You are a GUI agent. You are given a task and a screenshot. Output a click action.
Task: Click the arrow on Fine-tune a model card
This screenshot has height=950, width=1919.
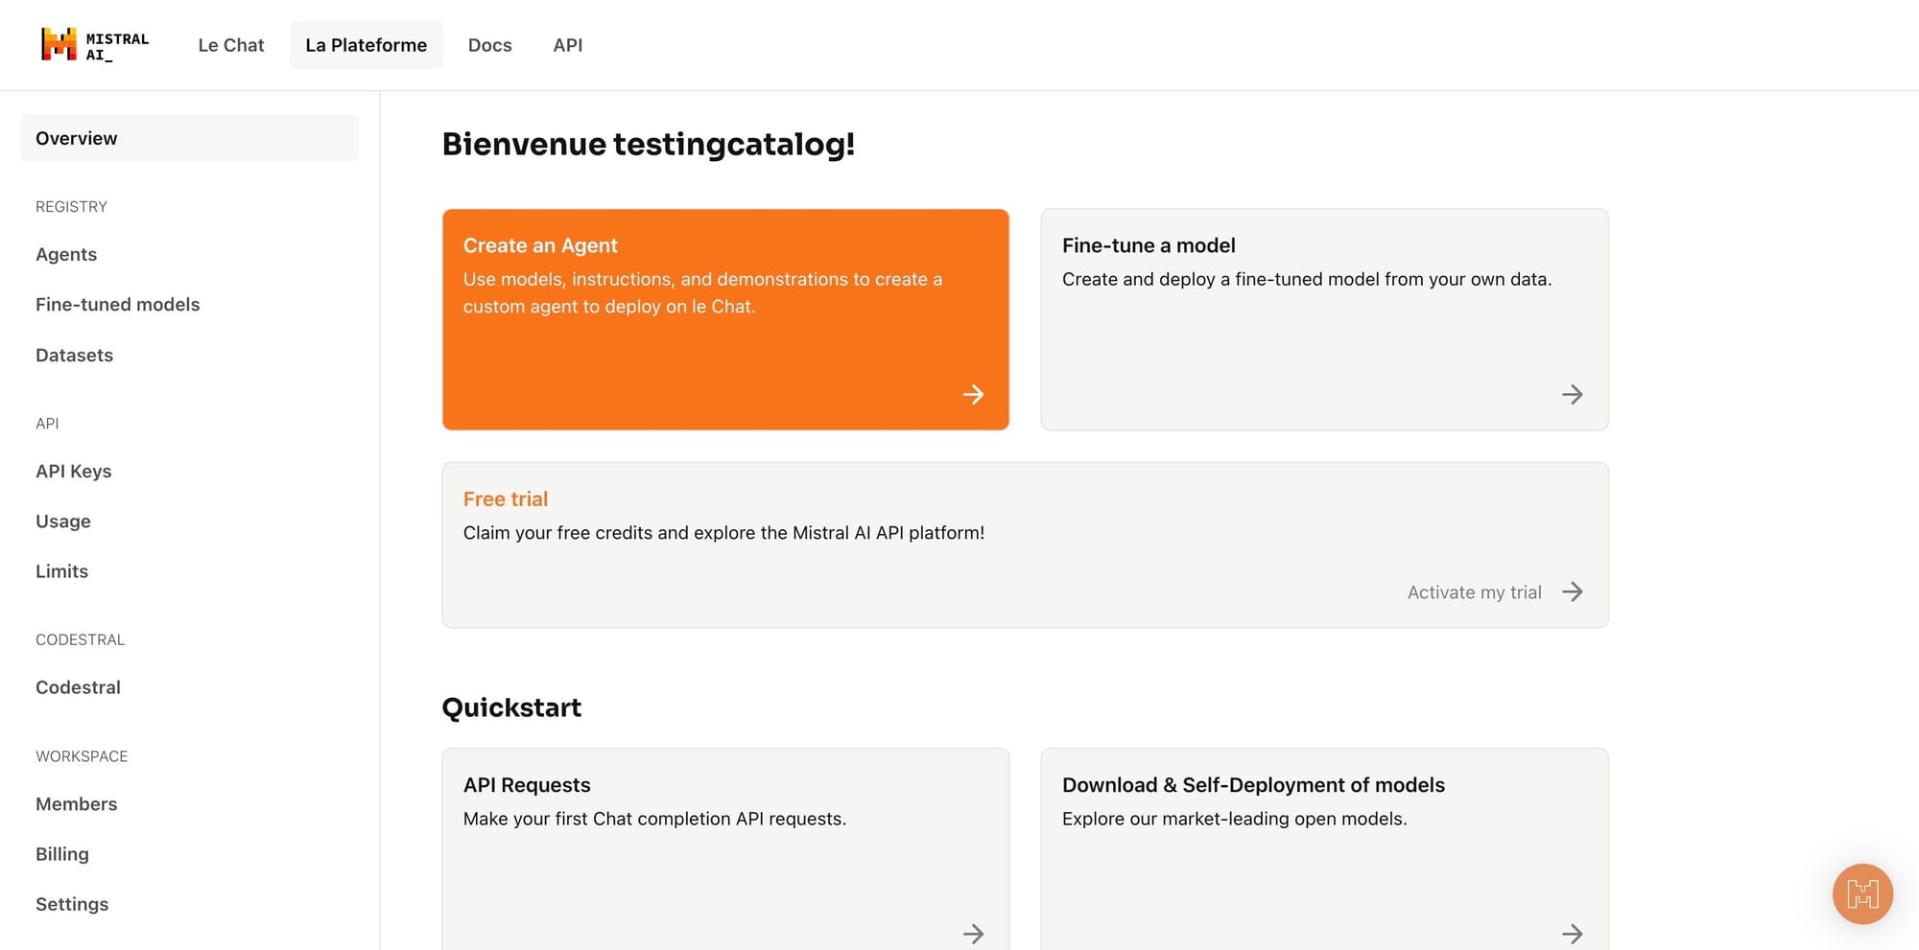[x=1572, y=394]
